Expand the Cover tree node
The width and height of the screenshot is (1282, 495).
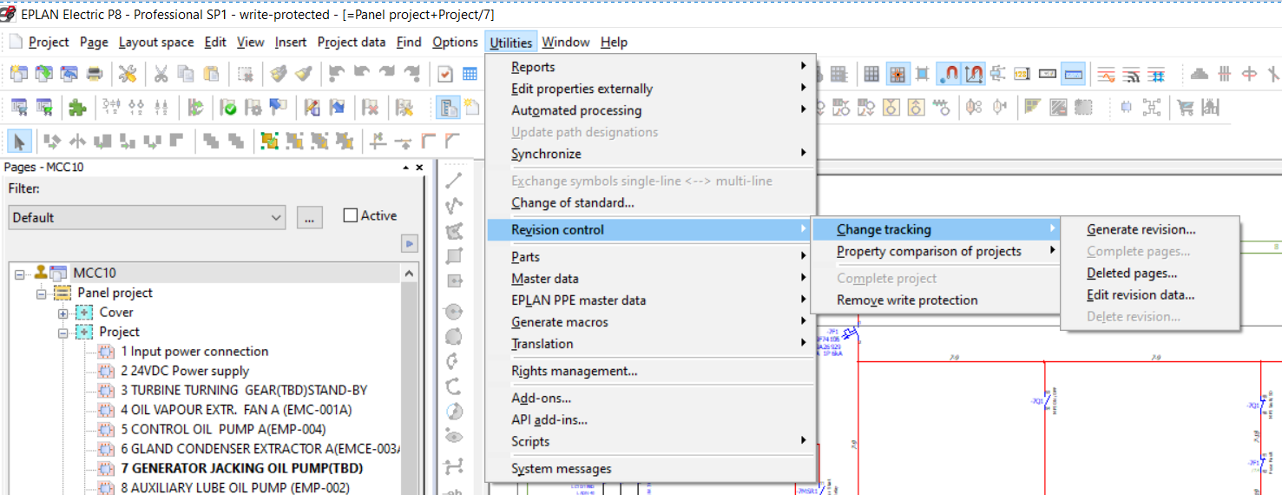coord(62,313)
